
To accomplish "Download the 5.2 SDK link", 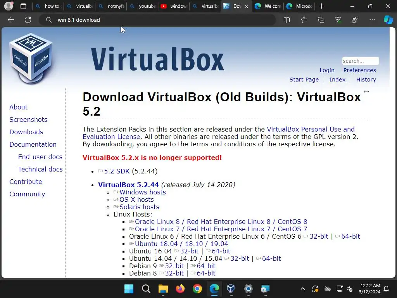I will [x=117, y=171].
